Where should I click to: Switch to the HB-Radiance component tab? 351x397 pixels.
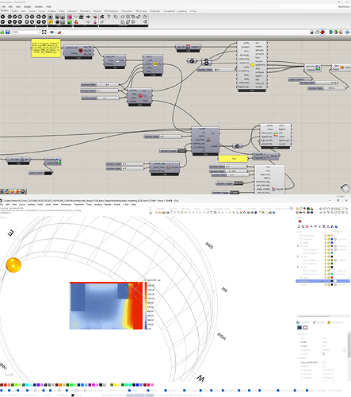pos(111,11)
